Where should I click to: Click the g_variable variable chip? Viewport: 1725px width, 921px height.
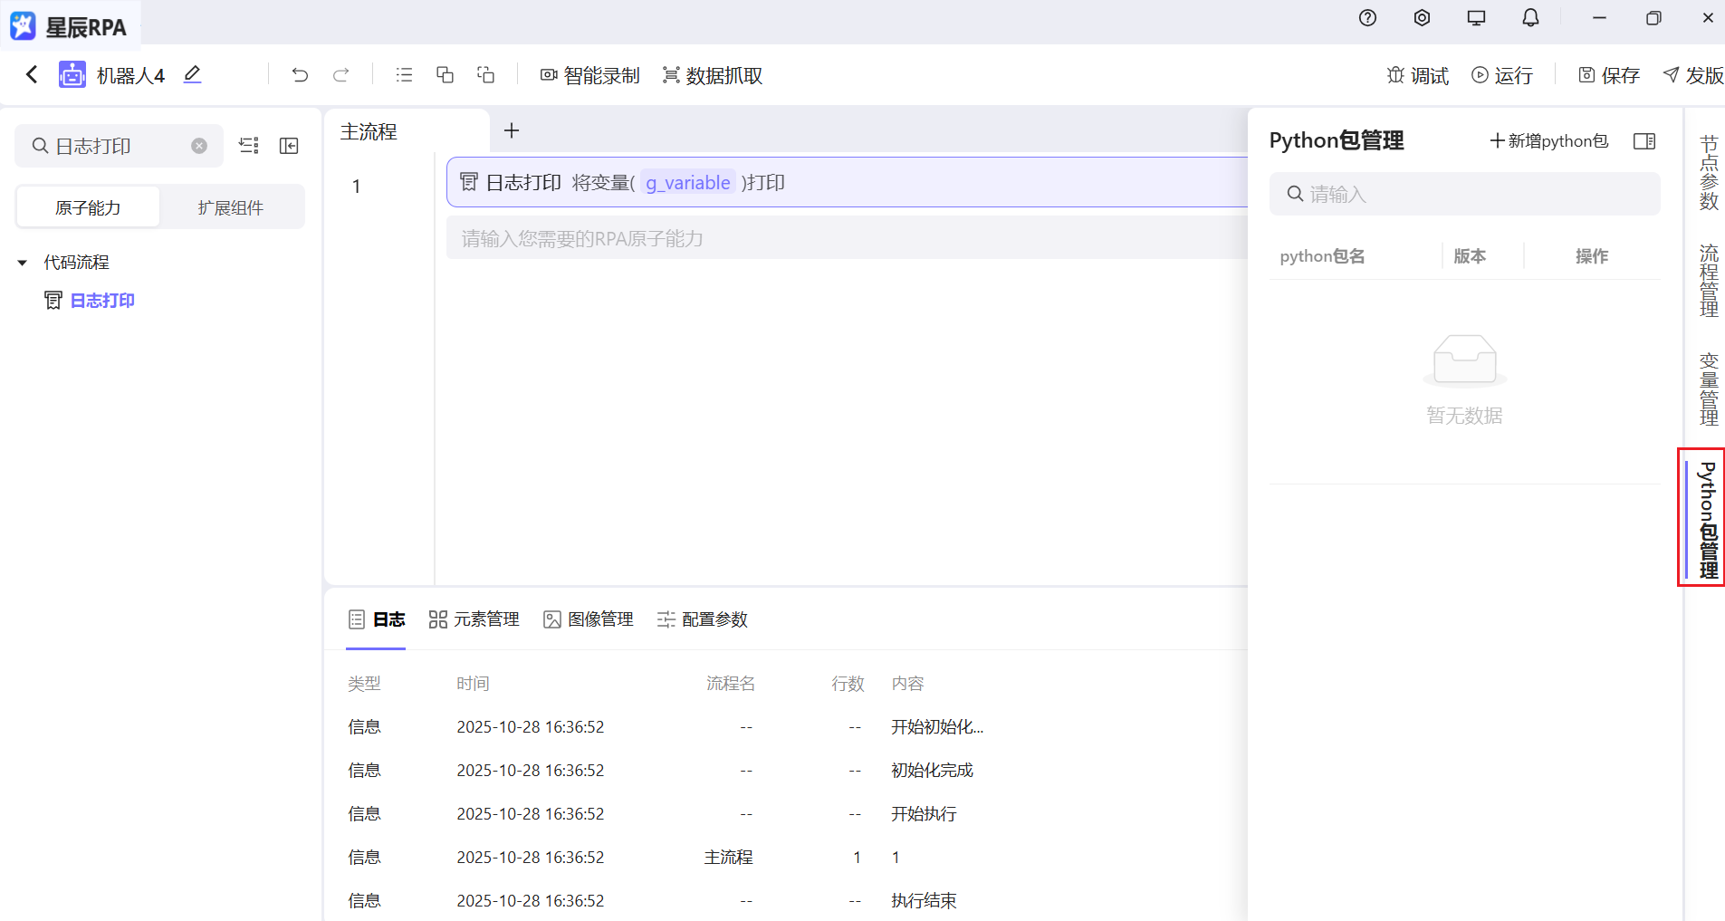tap(687, 182)
